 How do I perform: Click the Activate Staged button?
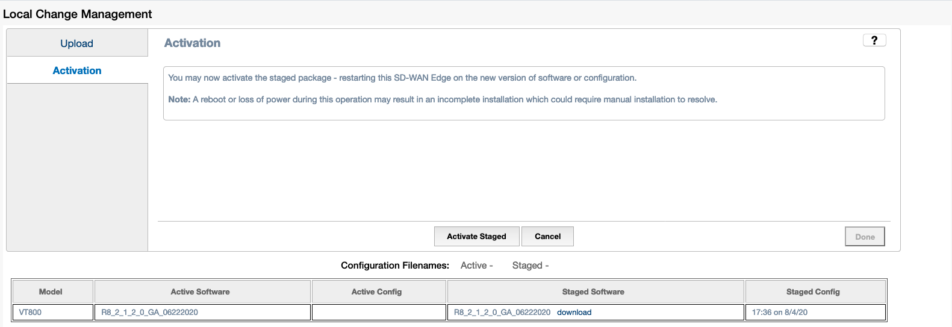point(476,237)
